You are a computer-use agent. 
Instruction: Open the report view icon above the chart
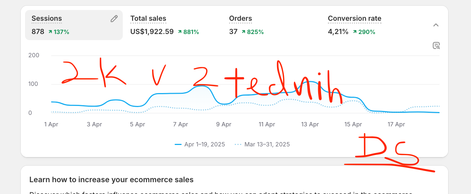point(436,45)
